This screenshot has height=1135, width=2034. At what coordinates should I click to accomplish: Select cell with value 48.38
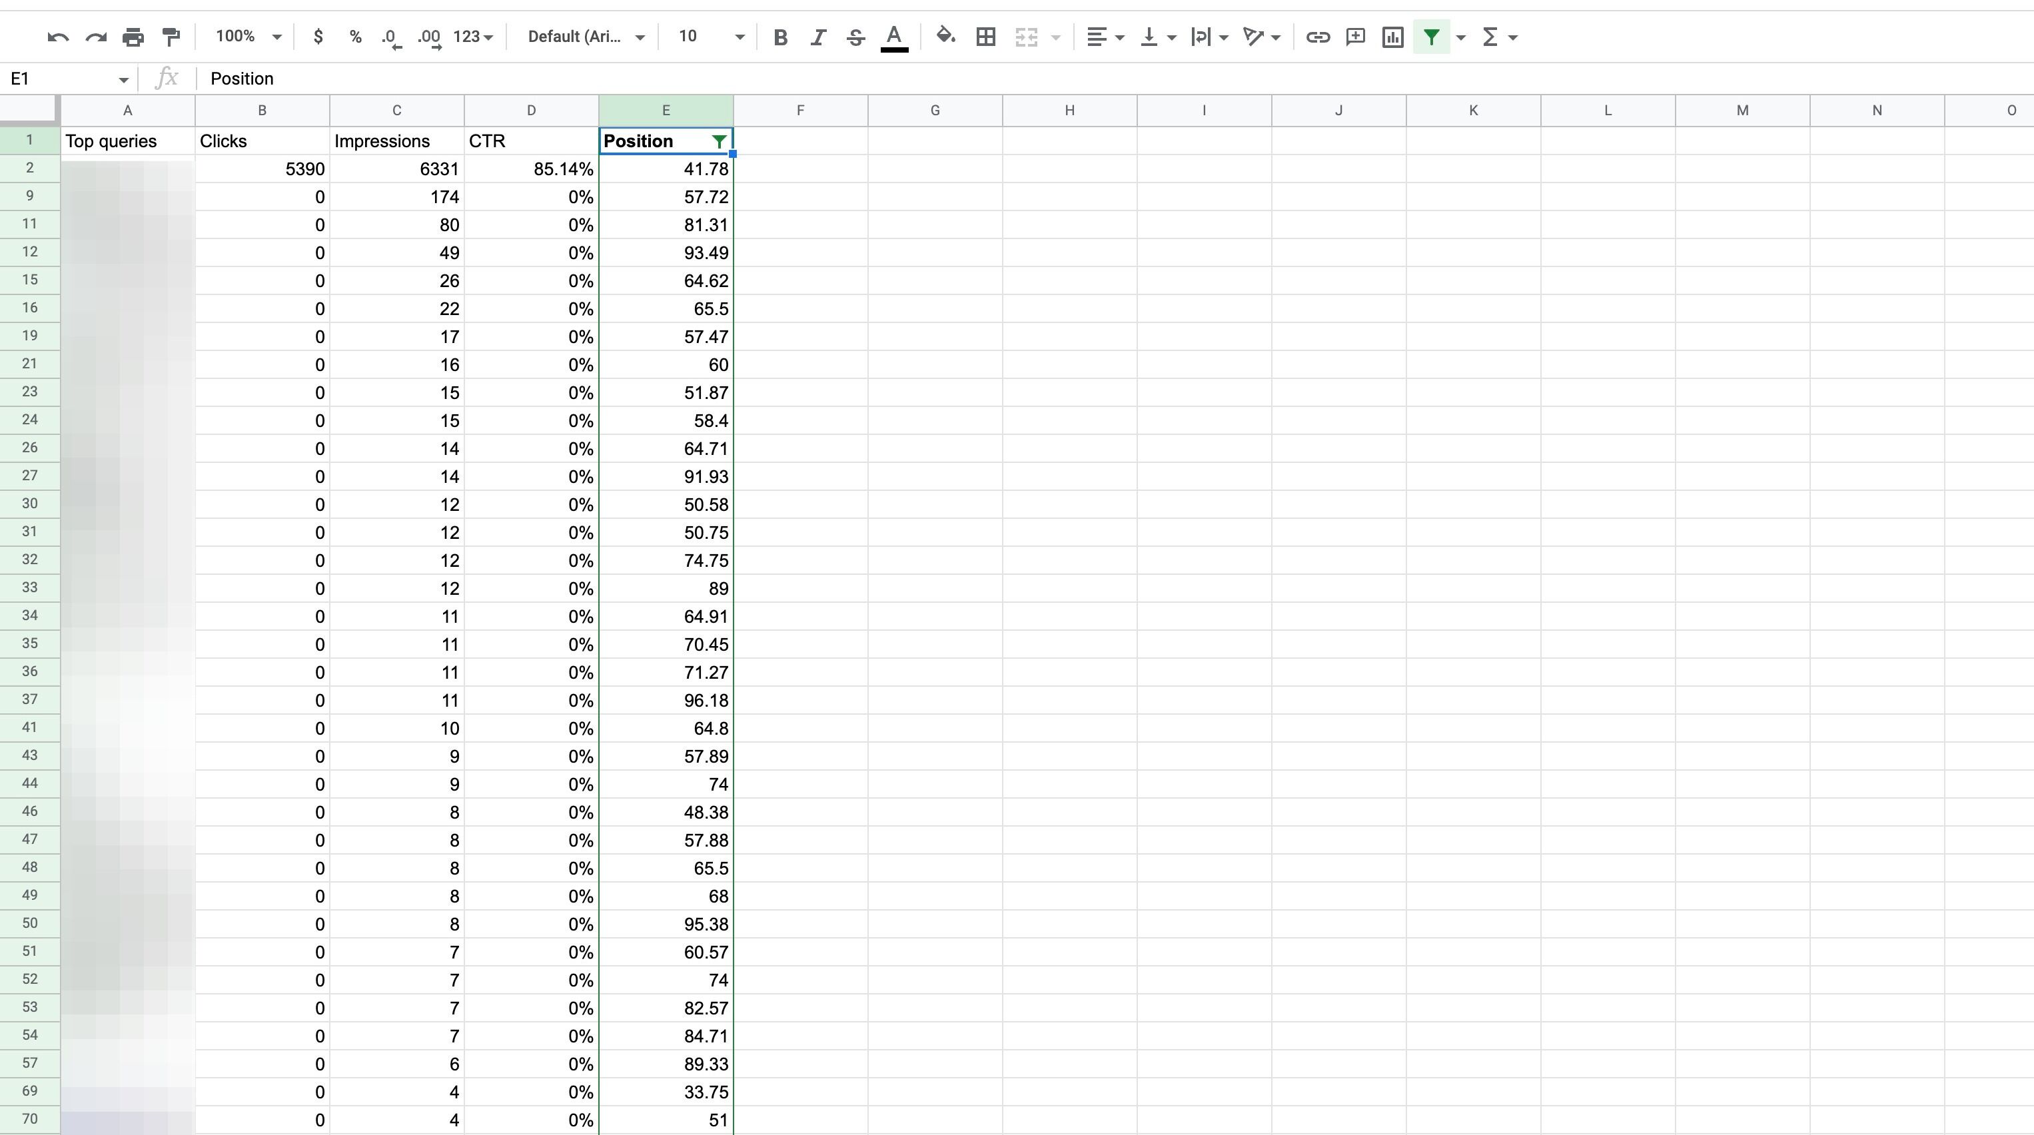click(x=666, y=812)
